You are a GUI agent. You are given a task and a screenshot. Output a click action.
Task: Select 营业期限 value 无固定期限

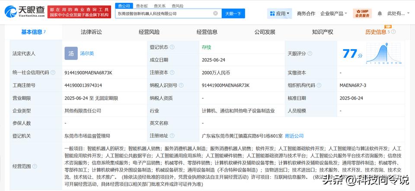tap(107, 98)
